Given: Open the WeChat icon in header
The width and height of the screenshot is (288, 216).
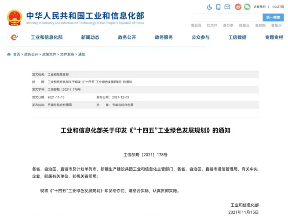Looking at the screenshot, I should click(x=247, y=7).
